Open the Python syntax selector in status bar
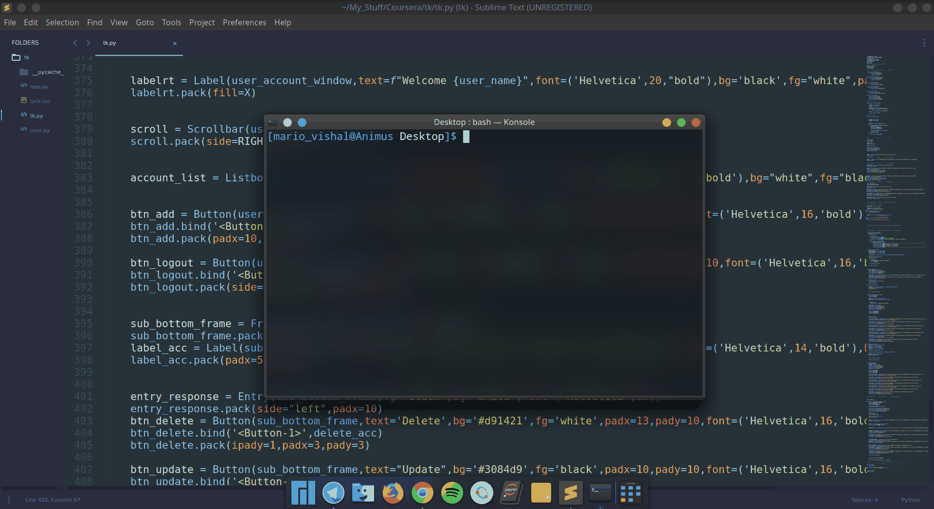The image size is (934, 509). [911, 500]
